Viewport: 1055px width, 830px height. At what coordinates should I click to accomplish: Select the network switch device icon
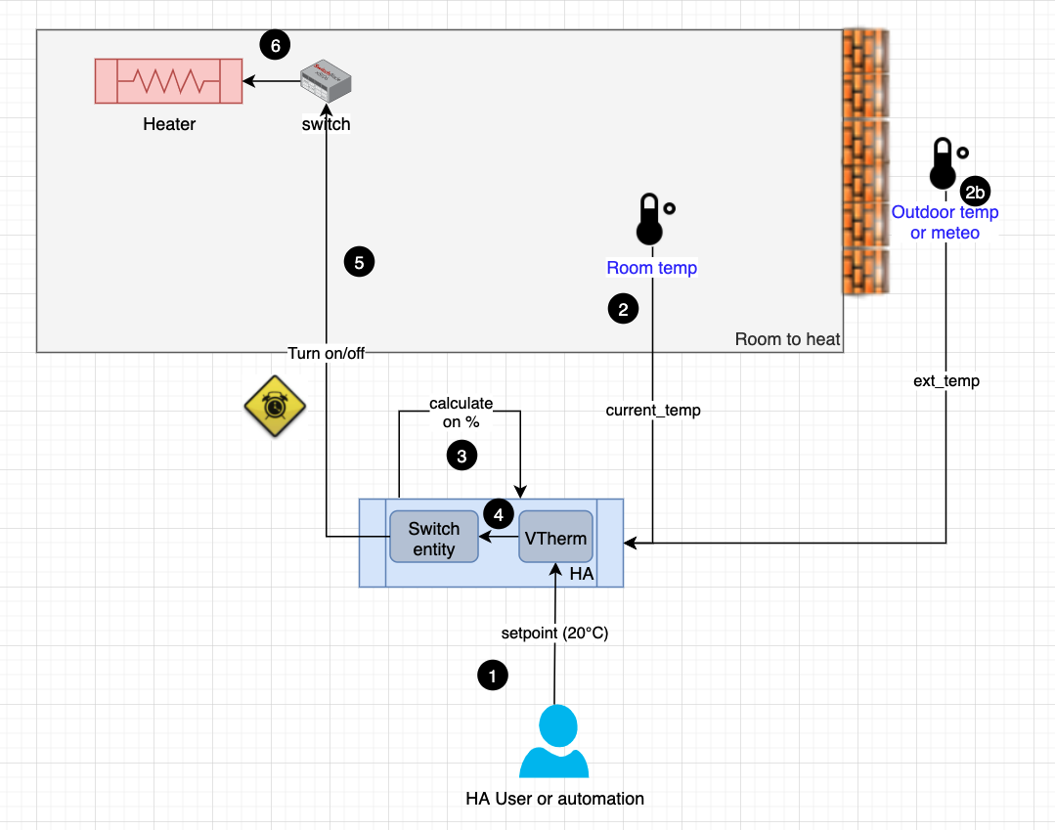click(x=325, y=81)
